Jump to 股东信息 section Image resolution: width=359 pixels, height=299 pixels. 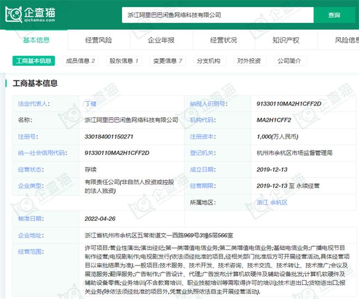(x=124, y=61)
